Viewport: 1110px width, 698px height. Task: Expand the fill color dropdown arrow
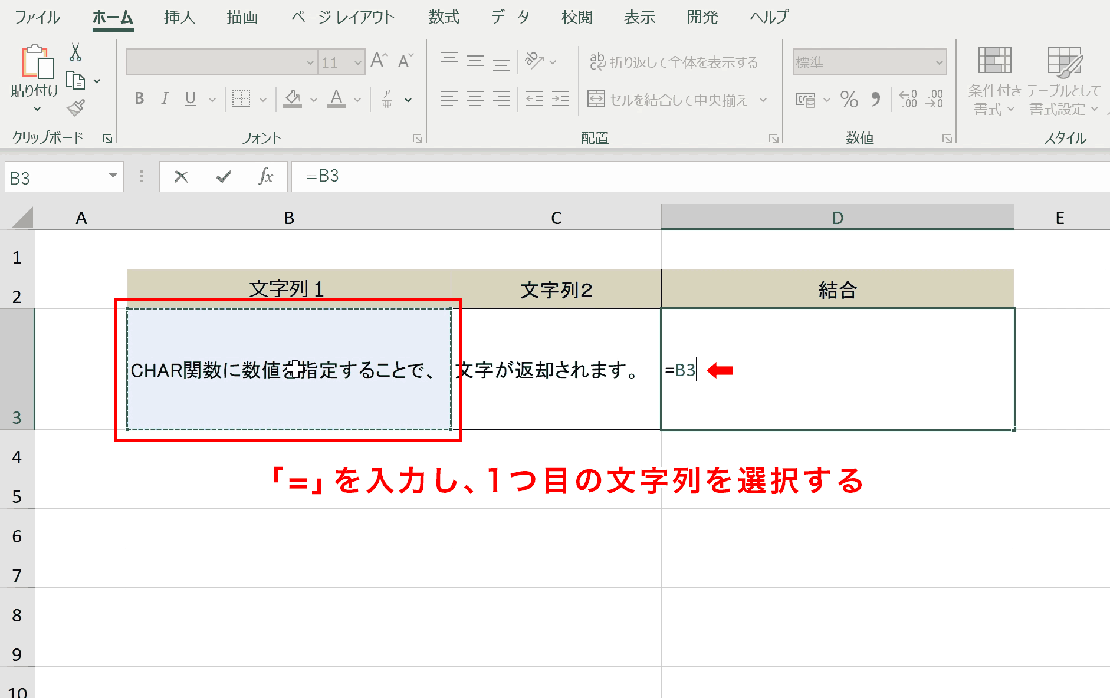click(x=314, y=100)
